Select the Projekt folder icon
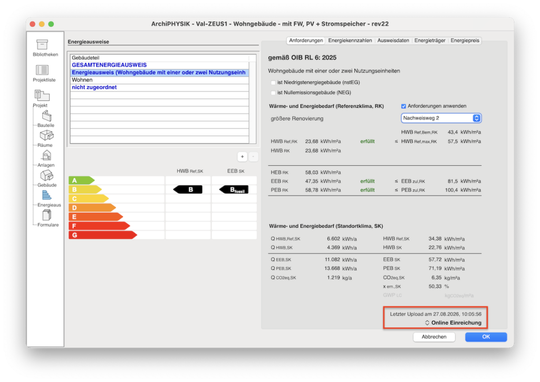The width and height of the screenshot is (540, 382). pos(42,95)
